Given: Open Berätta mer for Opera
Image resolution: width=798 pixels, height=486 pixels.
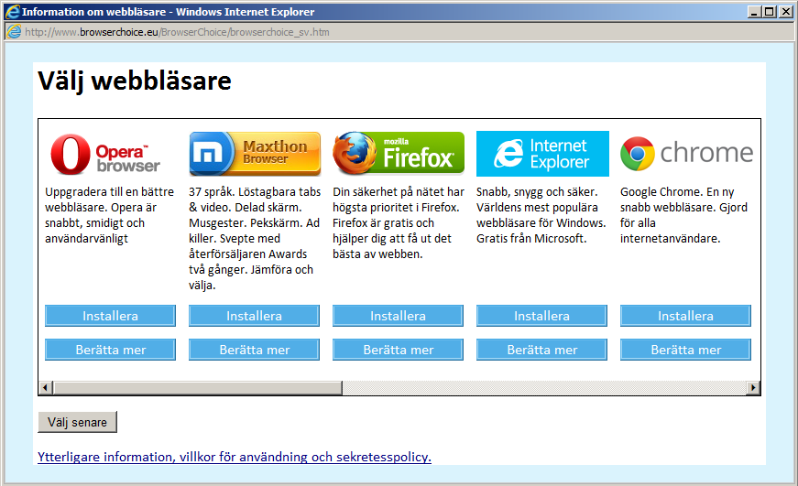Looking at the screenshot, I should (110, 350).
